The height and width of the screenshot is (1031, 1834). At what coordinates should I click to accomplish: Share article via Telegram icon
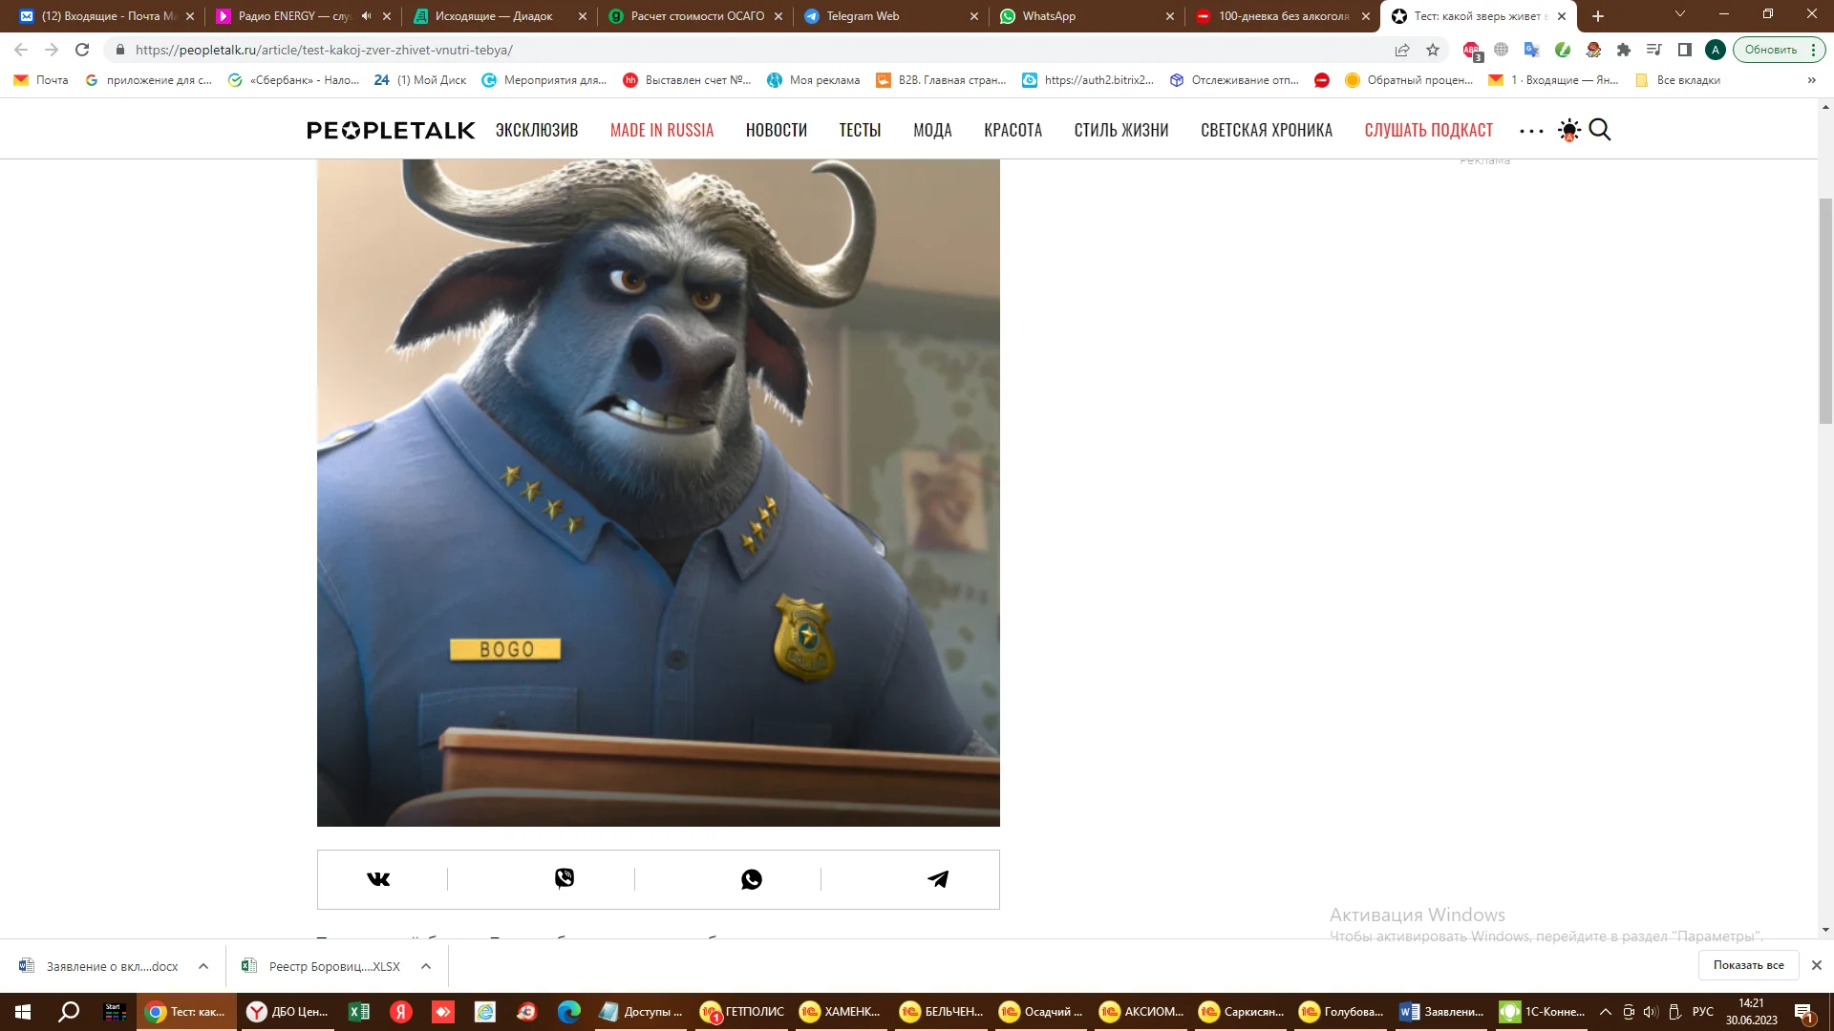pyautogui.click(x=938, y=879)
